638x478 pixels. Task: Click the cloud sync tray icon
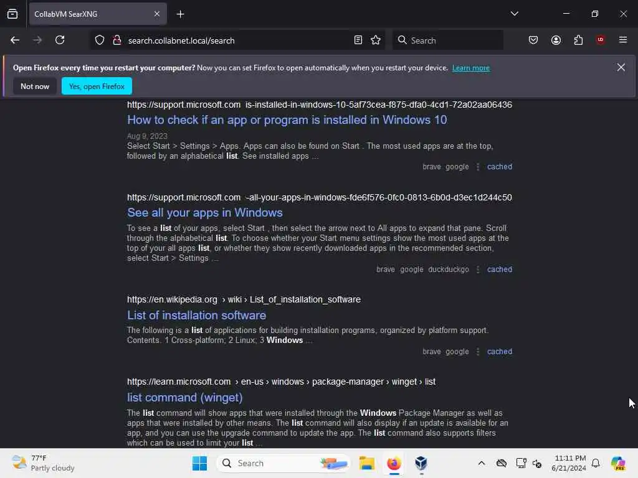tap(502, 463)
